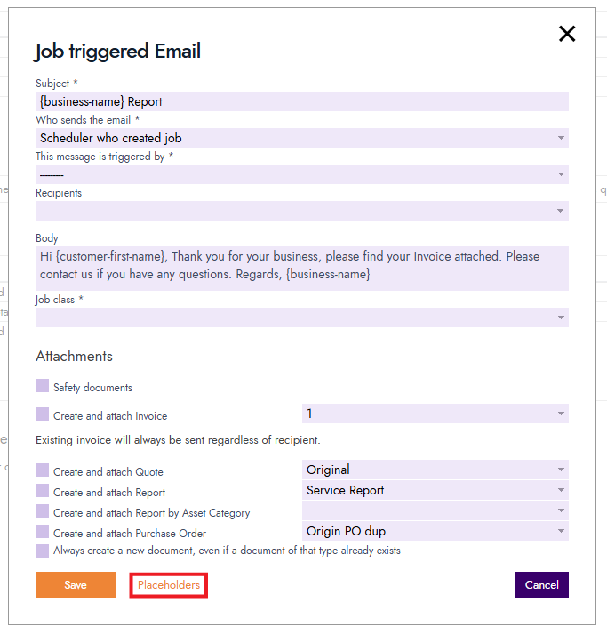
Task: Check Create and attach Report by Asset Category
Action: tap(42, 511)
